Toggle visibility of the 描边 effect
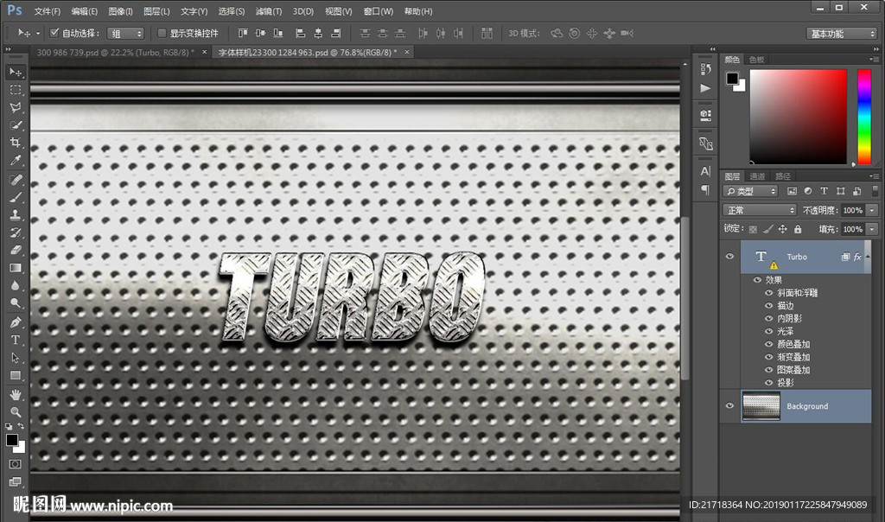The image size is (885, 522). pyautogui.click(x=768, y=306)
